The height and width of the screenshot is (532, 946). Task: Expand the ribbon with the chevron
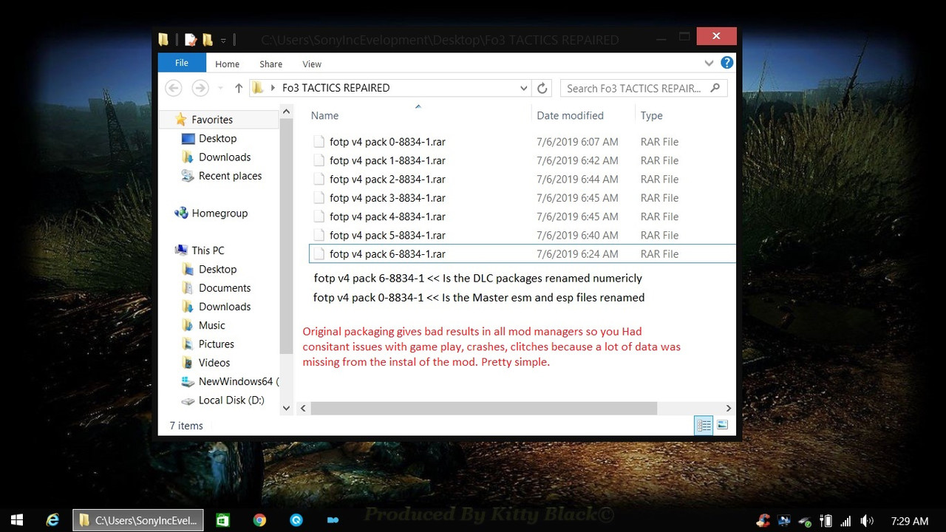[x=709, y=64]
